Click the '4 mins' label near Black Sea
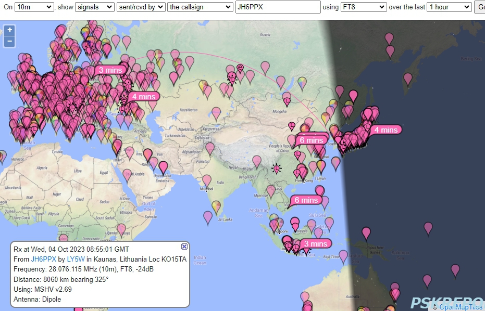The image size is (485, 311). (x=144, y=97)
